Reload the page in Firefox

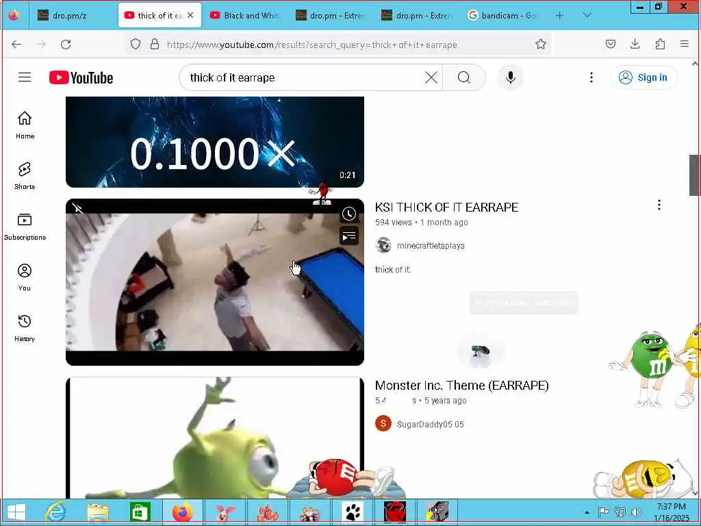click(x=66, y=45)
